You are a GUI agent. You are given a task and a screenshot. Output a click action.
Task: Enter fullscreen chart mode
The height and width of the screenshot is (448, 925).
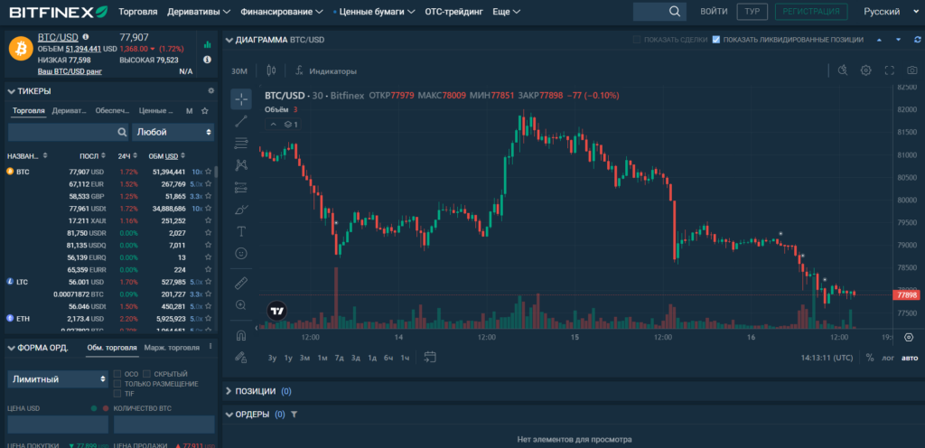[x=890, y=70]
